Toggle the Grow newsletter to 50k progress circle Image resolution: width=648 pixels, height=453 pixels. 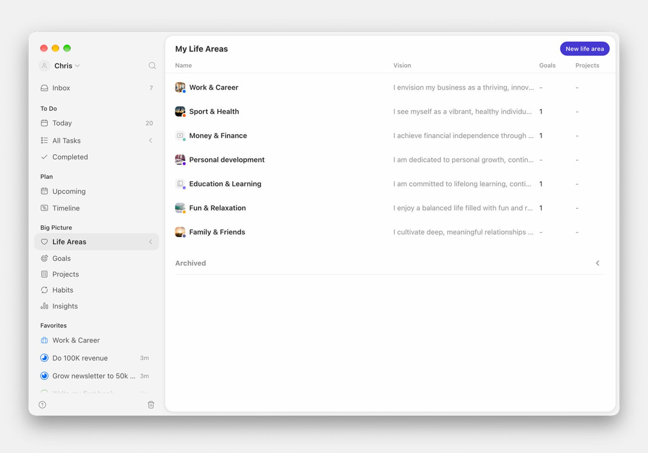44,376
